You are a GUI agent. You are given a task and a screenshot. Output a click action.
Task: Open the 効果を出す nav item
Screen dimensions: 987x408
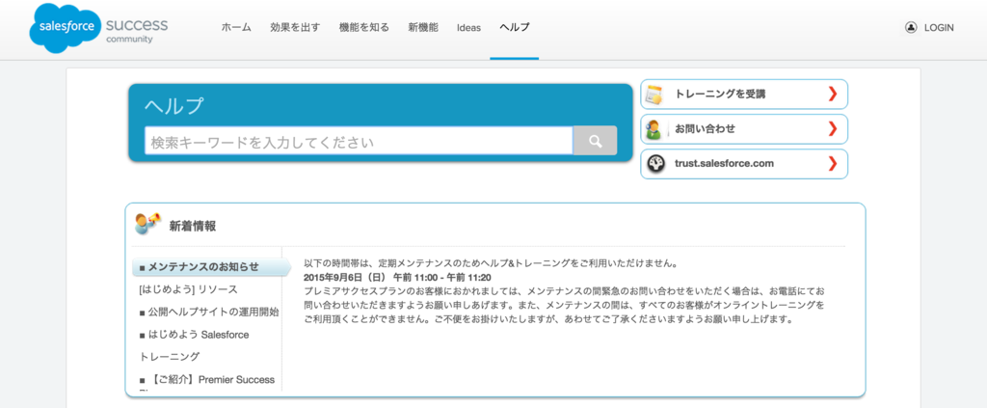(x=295, y=28)
